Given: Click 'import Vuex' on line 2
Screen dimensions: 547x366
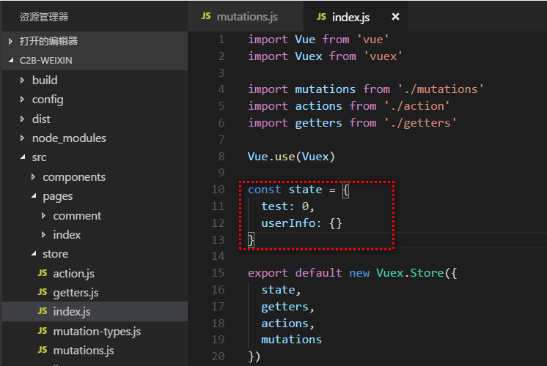Looking at the screenshot, I should click(285, 56).
